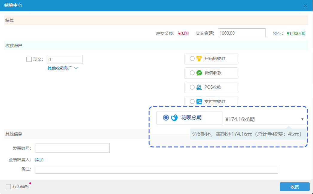Select the 花呗分期 radio button
The height and width of the screenshot is (194, 313).
(x=166, y=118)
